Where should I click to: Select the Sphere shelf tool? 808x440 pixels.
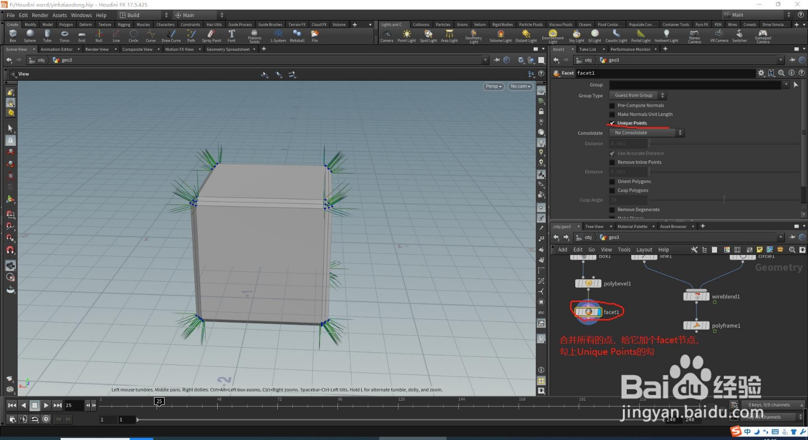[30, 36]
